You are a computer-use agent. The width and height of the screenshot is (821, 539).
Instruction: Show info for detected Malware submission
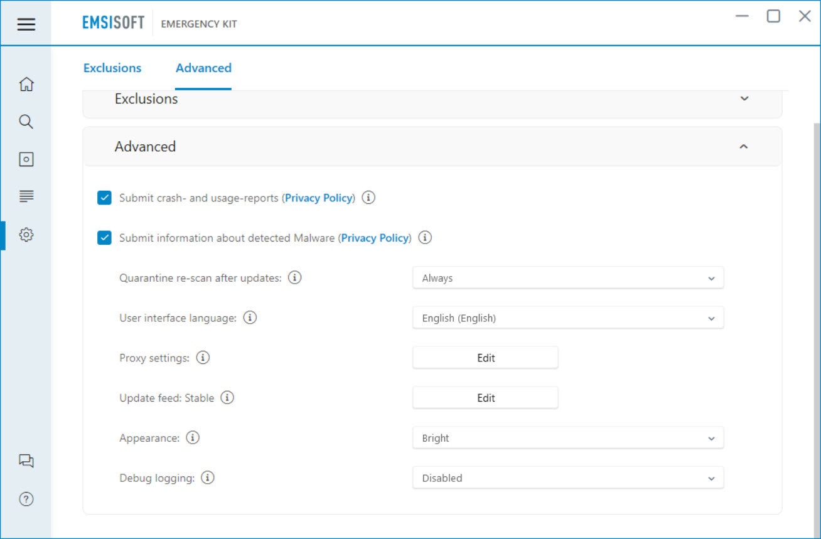pos(425,238)
